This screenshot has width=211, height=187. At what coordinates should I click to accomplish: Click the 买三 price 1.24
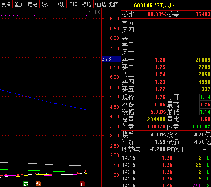[x=160, y=74]
